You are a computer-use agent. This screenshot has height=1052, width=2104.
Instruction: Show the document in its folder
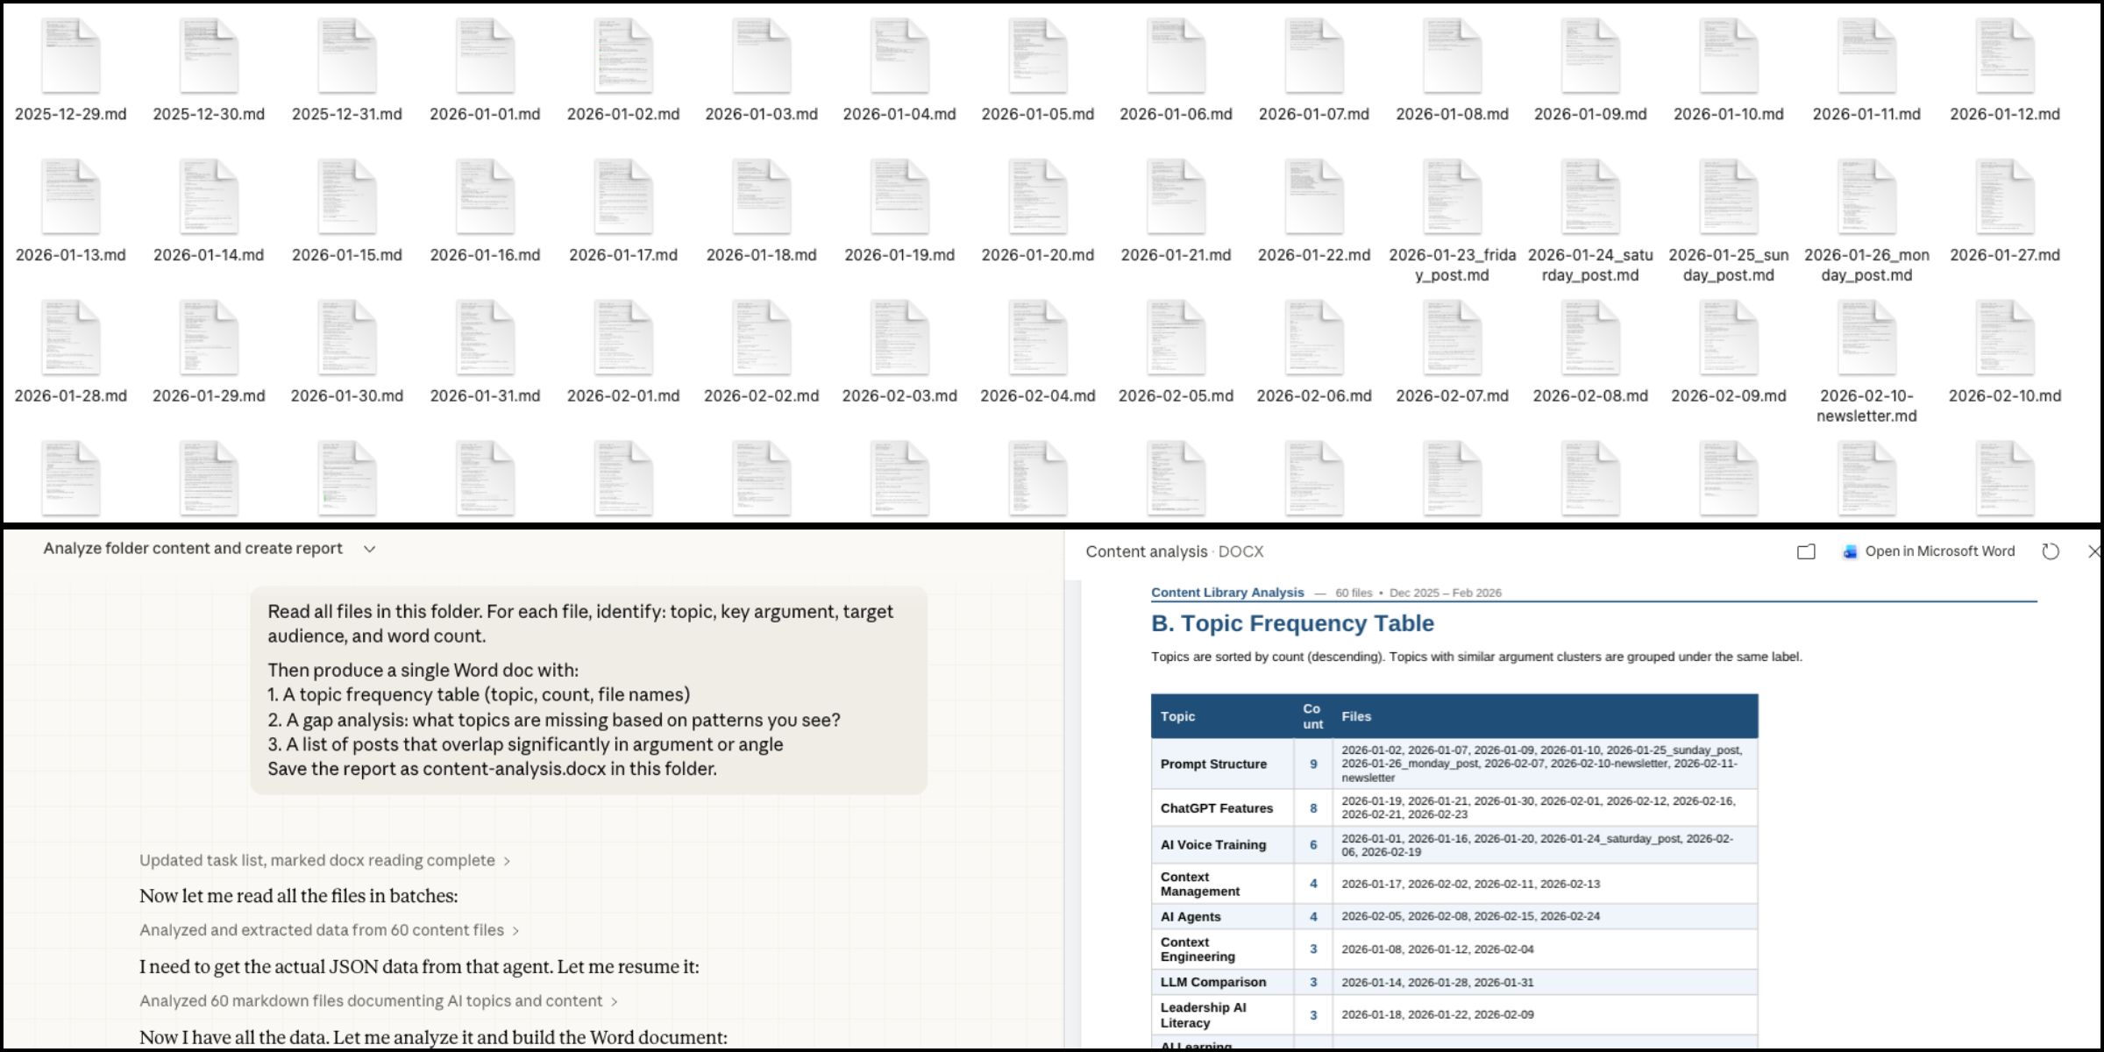click(x=1806, y=551)
